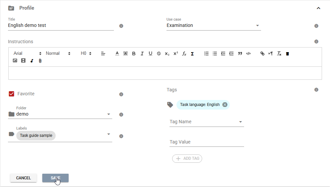Screen dimensions: 330x187
Task: Uncheck the Favorite checkbox
Action: pos(12,94)
